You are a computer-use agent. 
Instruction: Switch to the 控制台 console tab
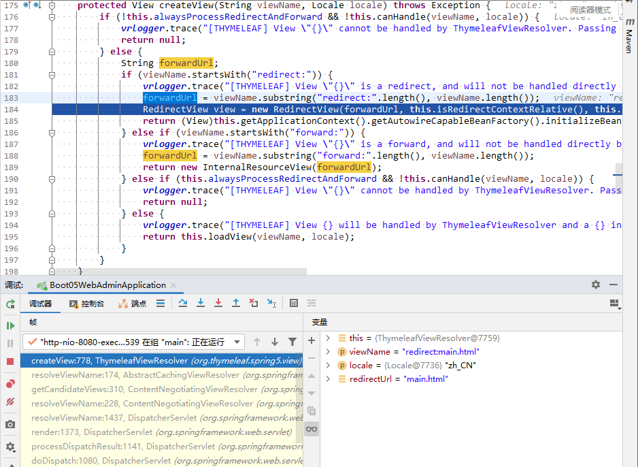coord(86,304)
